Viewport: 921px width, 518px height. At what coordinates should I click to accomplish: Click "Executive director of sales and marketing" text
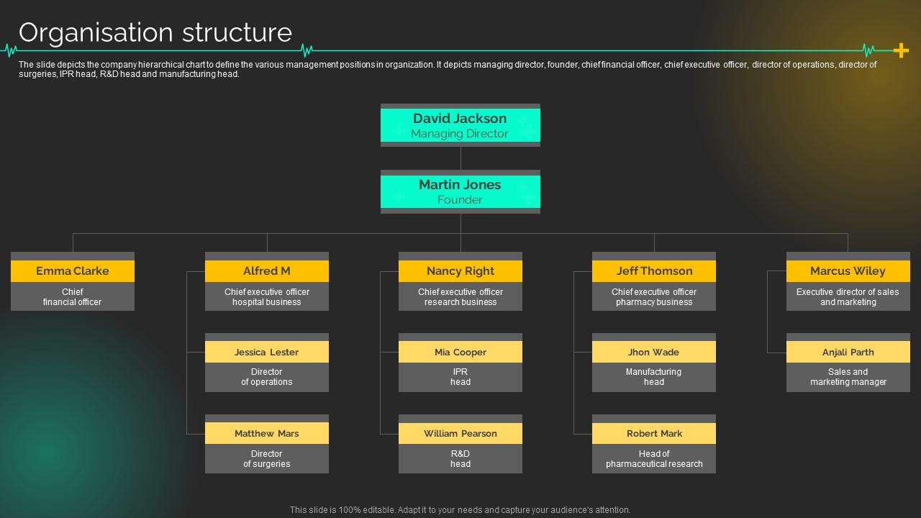pos(848,297)
